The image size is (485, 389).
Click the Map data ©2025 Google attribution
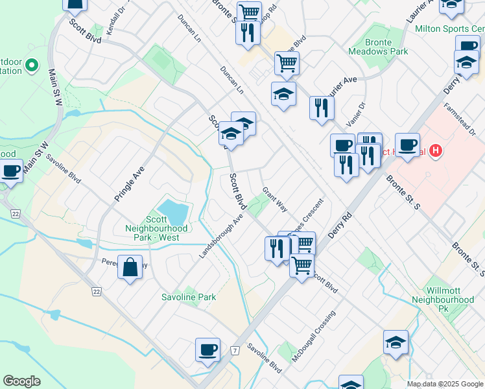[x=445, y=384]
